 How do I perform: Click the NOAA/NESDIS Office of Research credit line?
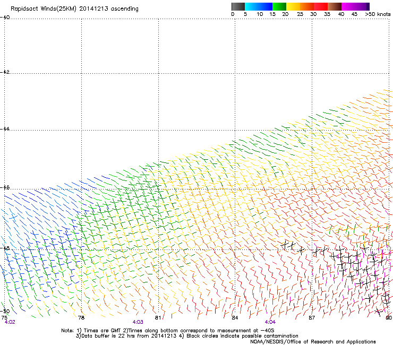pyautogui.click(x=313, y=342)
